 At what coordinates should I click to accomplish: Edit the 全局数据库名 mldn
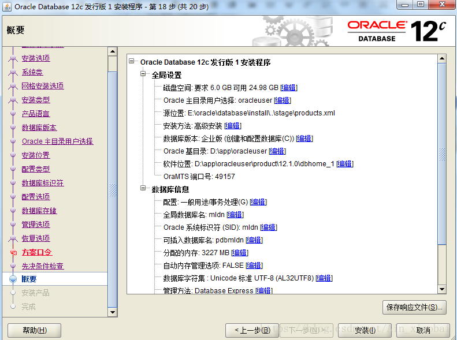(x=235, y=215)
